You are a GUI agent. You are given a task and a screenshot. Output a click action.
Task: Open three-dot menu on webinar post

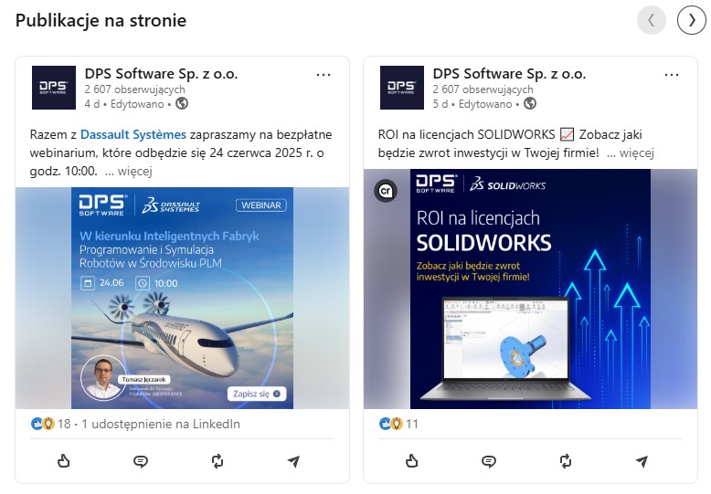click(324, 75)
